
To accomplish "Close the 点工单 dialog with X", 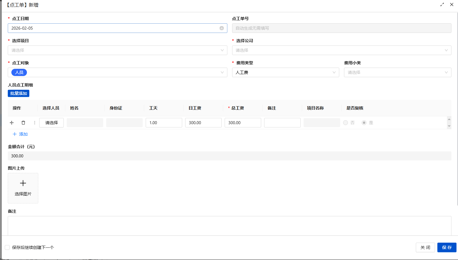I will 452,4.
